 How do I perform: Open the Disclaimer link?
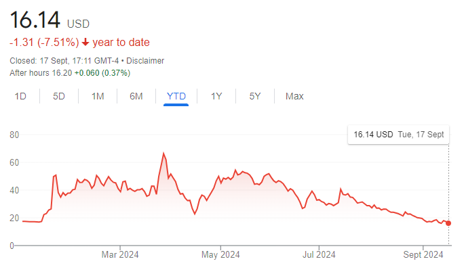tap(145, 61)
